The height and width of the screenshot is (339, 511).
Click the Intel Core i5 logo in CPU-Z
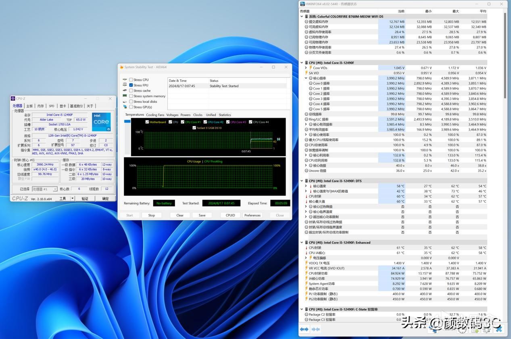point(101,122)
